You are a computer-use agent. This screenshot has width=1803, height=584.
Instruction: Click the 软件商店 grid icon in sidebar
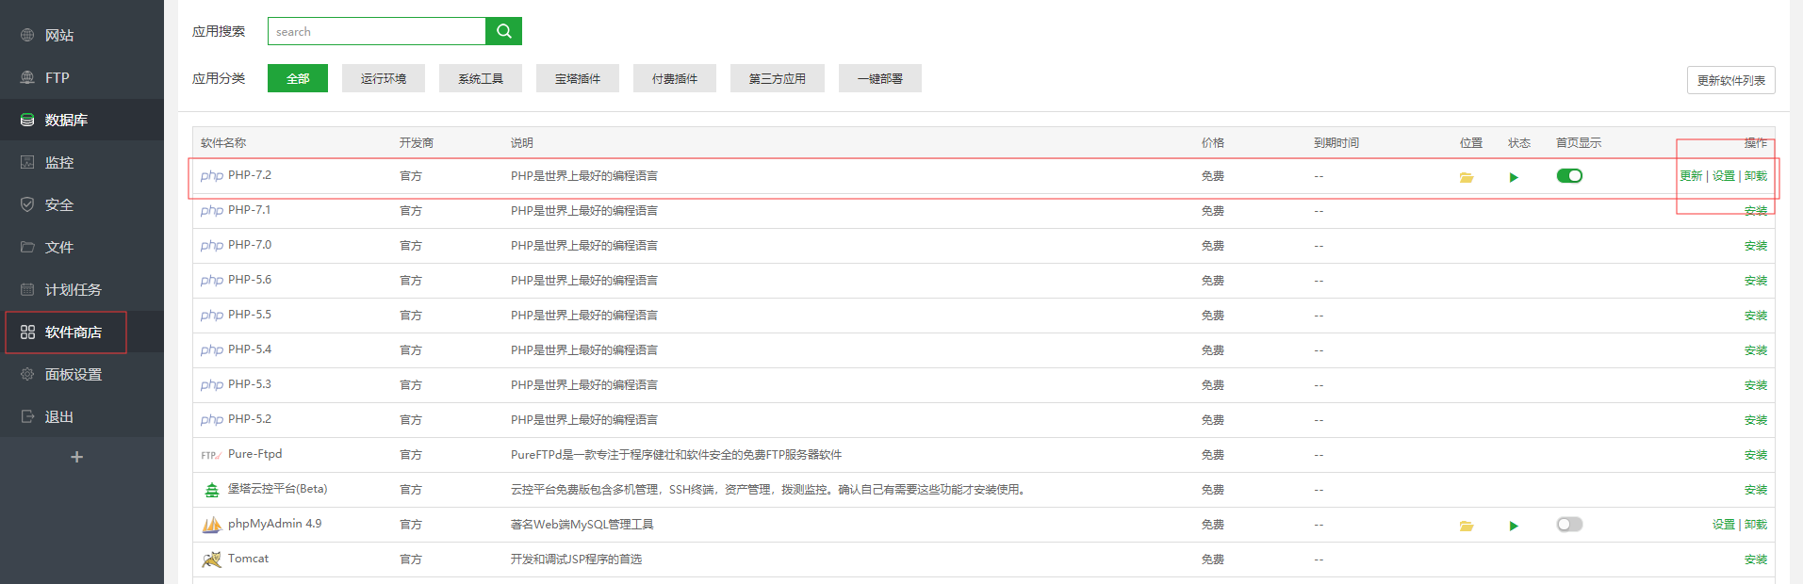pos(27,332)
